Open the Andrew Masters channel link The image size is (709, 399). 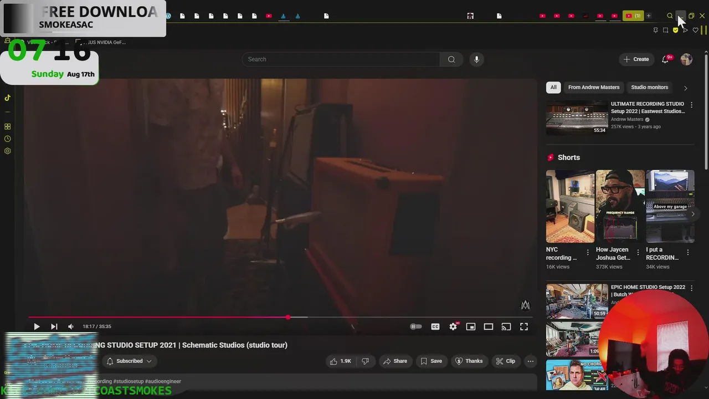[627, 119]
